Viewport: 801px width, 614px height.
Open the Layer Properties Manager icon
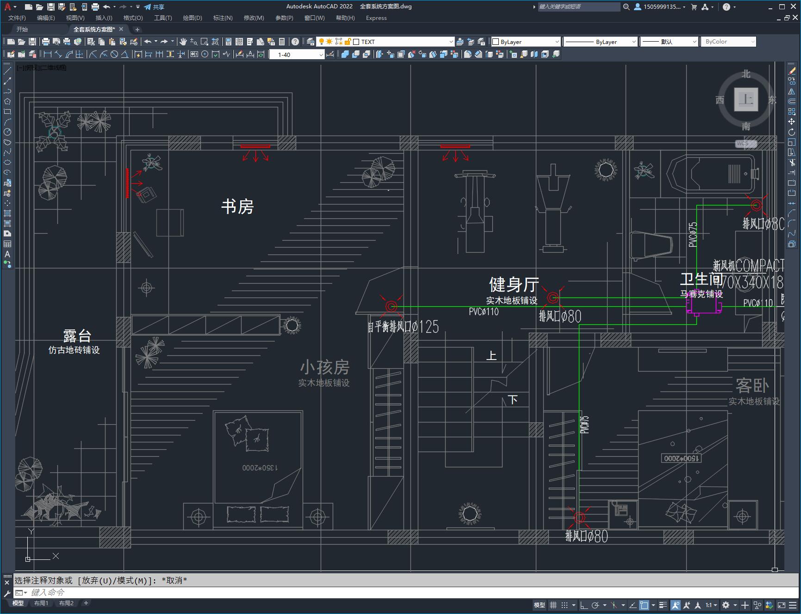tap(310, 42)
